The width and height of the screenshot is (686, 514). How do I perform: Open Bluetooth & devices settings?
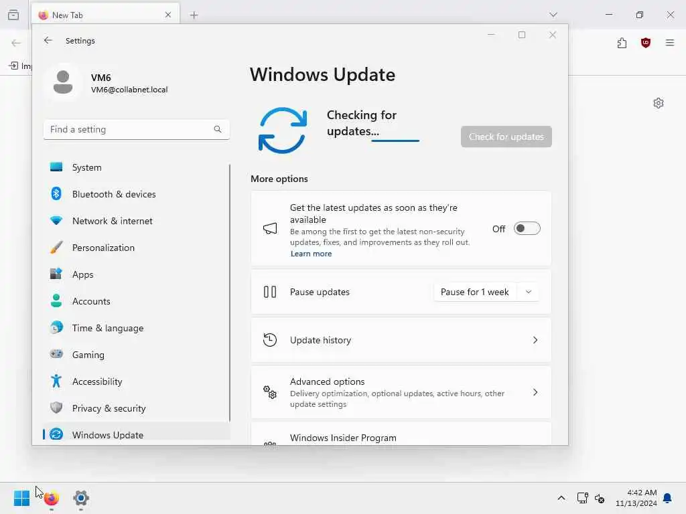137,194
